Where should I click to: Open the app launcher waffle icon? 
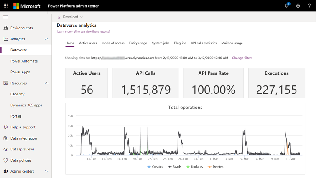[x=6, y=5]
